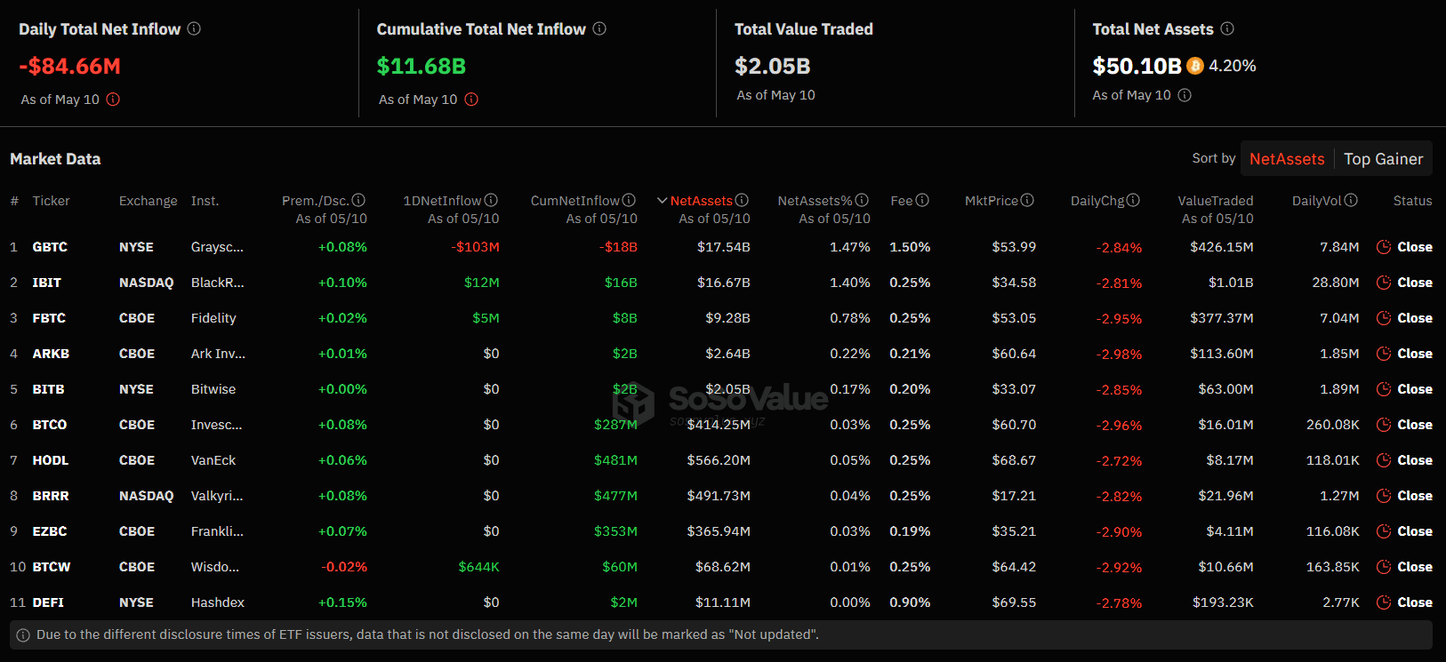Click info icon next to Total Net Assets date
The width and height of the screenshot is (1446, 662).
(x=1185, y=95)
